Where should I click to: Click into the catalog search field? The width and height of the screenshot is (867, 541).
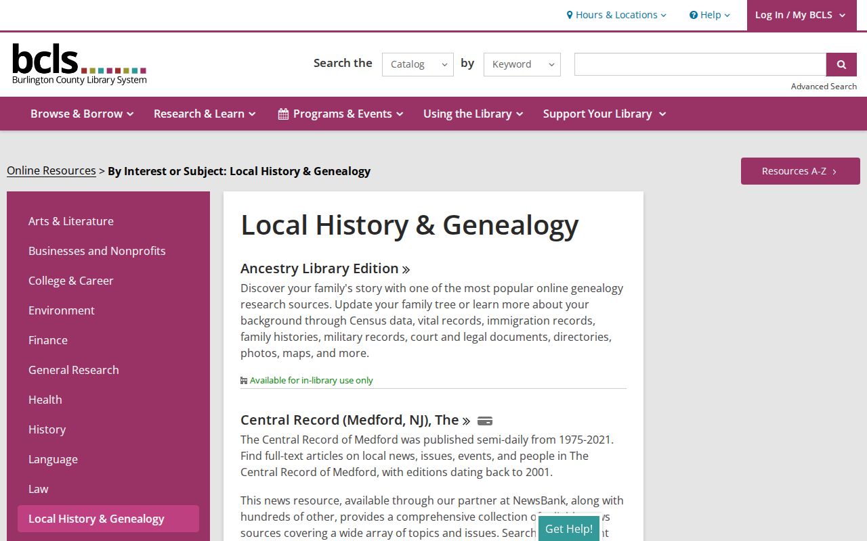click(x=700, y=64)
